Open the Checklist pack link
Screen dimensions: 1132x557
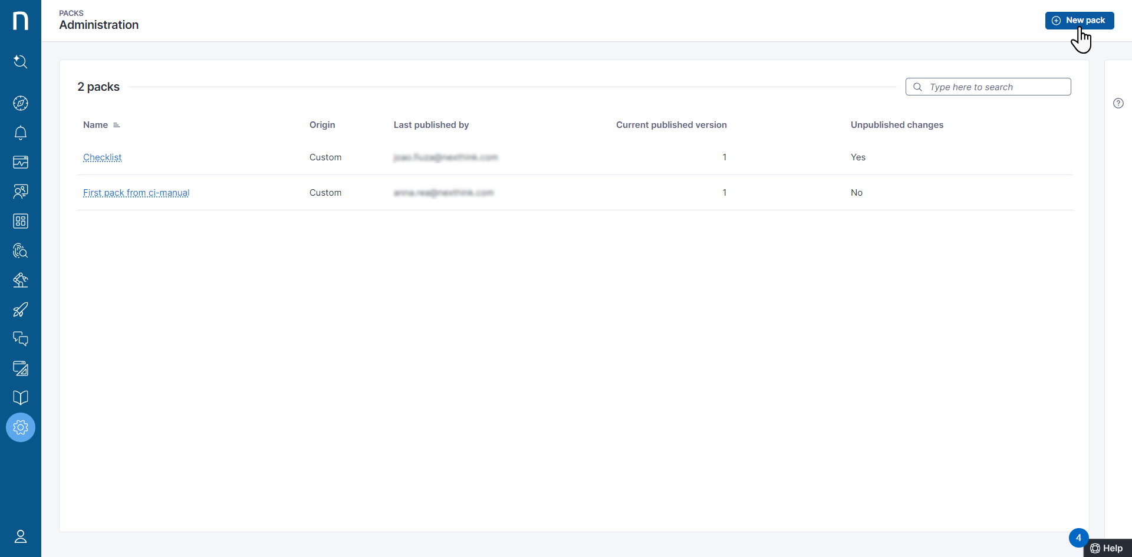[x=102, y=157]
